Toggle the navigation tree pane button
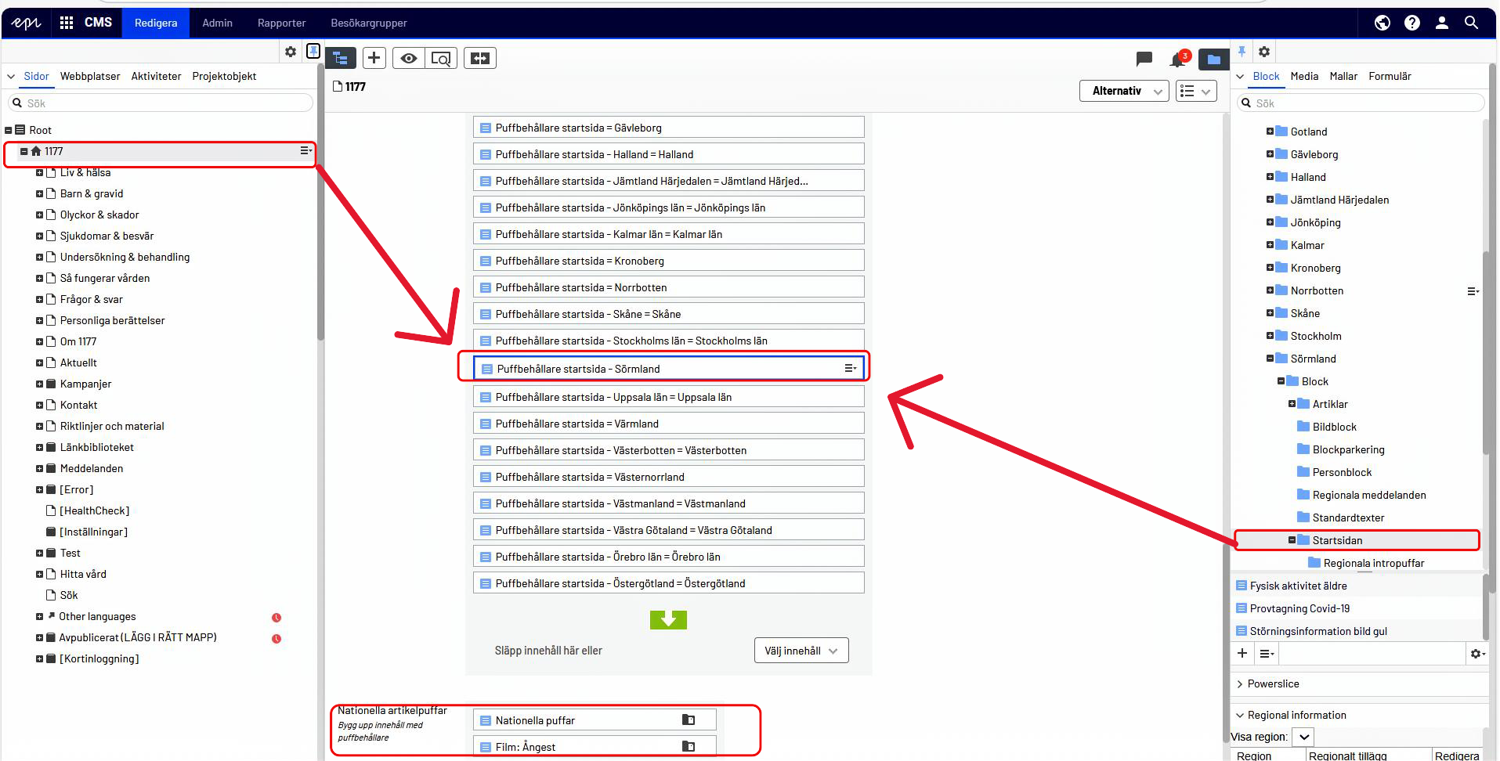This screenshot has width=1500, height=761. coord(340,58)
